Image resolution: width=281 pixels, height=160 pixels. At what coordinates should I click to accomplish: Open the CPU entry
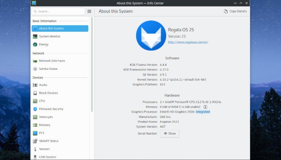point(60,101)
